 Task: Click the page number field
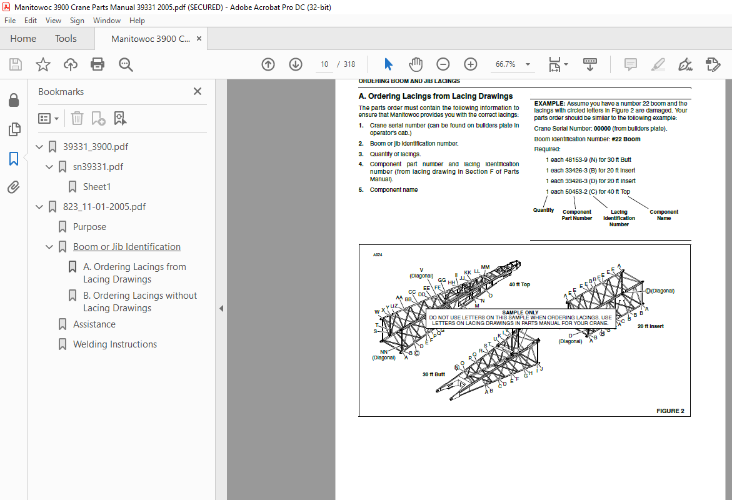pyautogui.click(x=324, y=64)
